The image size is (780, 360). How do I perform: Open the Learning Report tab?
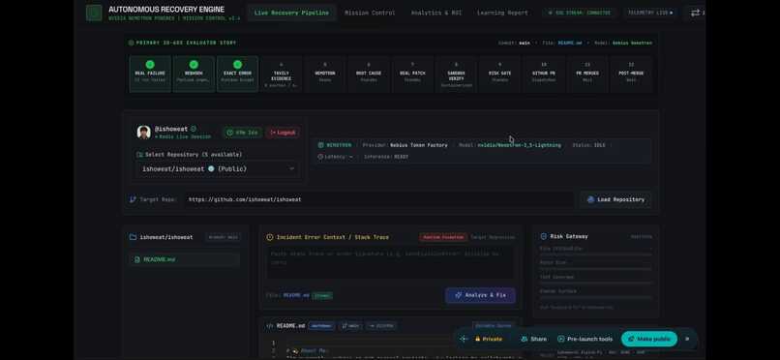tap(502, 13)
